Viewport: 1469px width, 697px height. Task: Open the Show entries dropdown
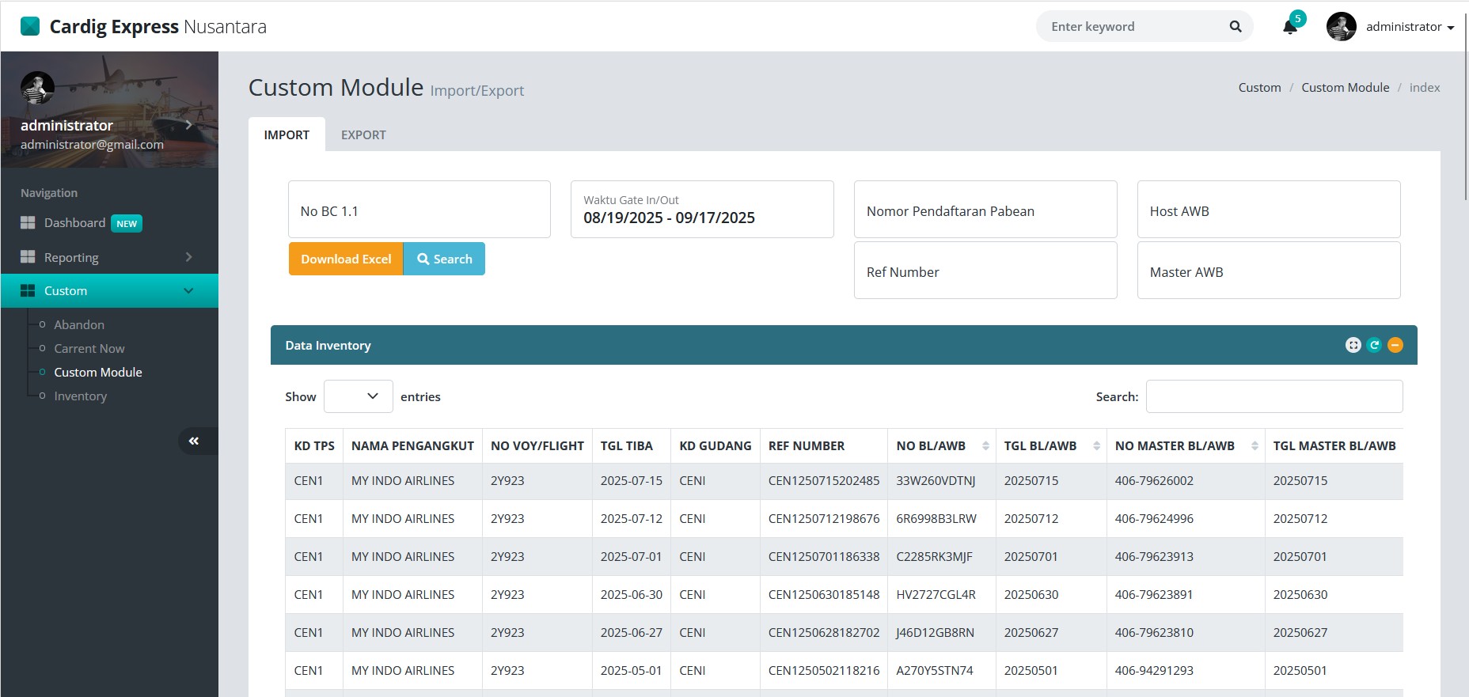(x=358, y=396)
